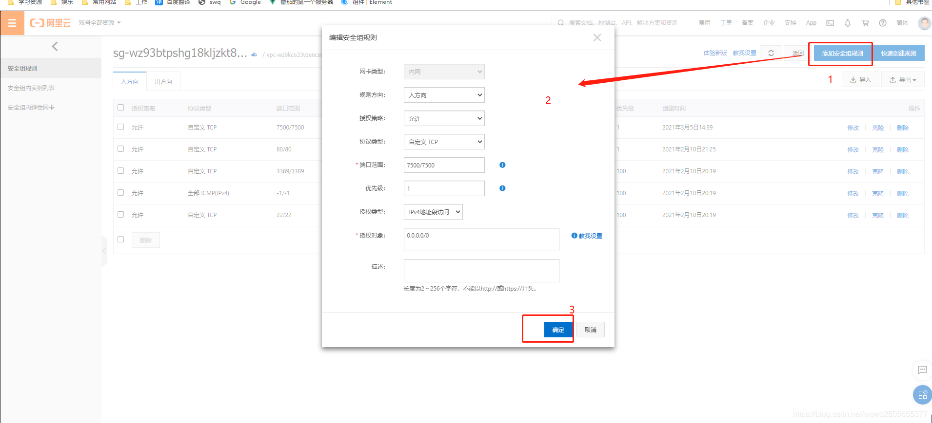
Task: Open NIC type dropdown
Action: pos(444,72)
